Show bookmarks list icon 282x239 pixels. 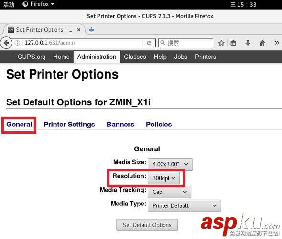tap(233, 43)
